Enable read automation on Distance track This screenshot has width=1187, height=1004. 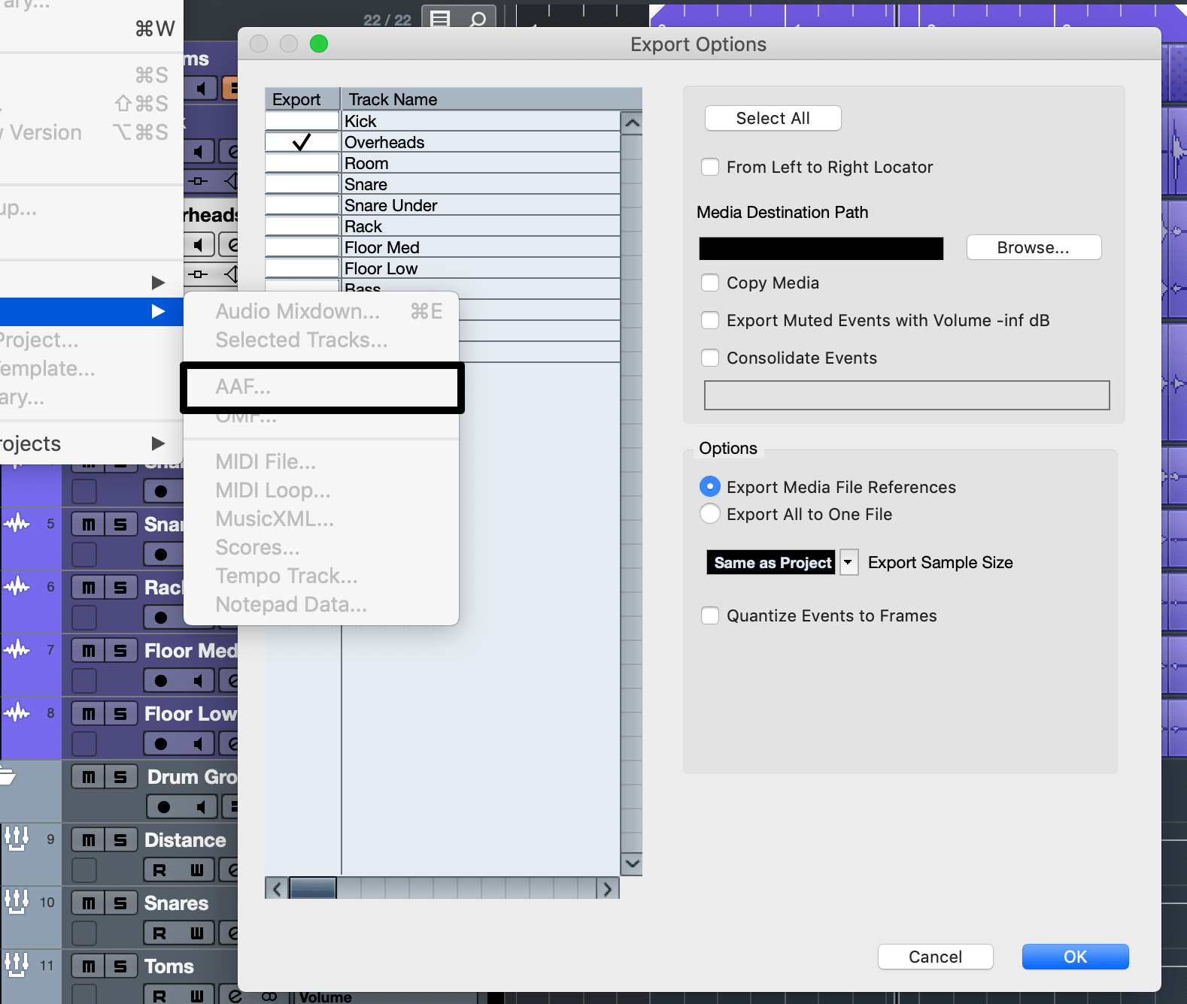[x=159, y=870]
